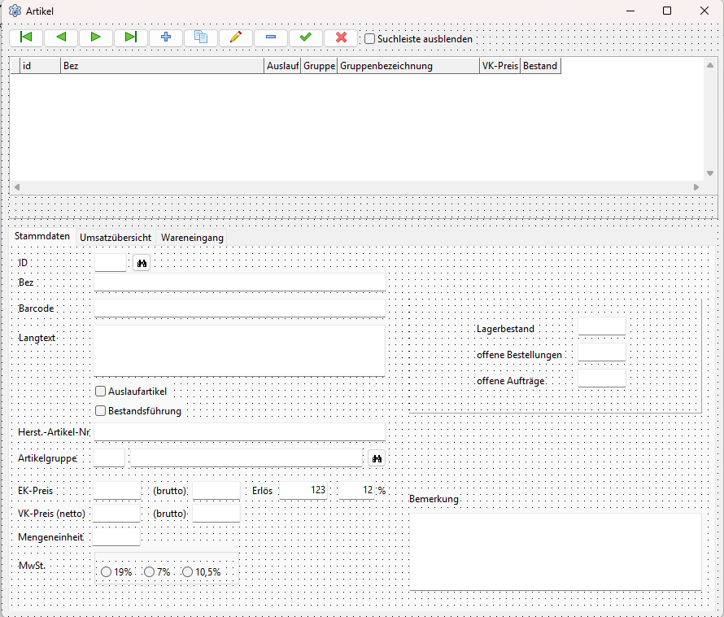The width and height of the screenshot is (724, 617).
Task: Click the table's scroll up arrow
Action: (710, 65)
